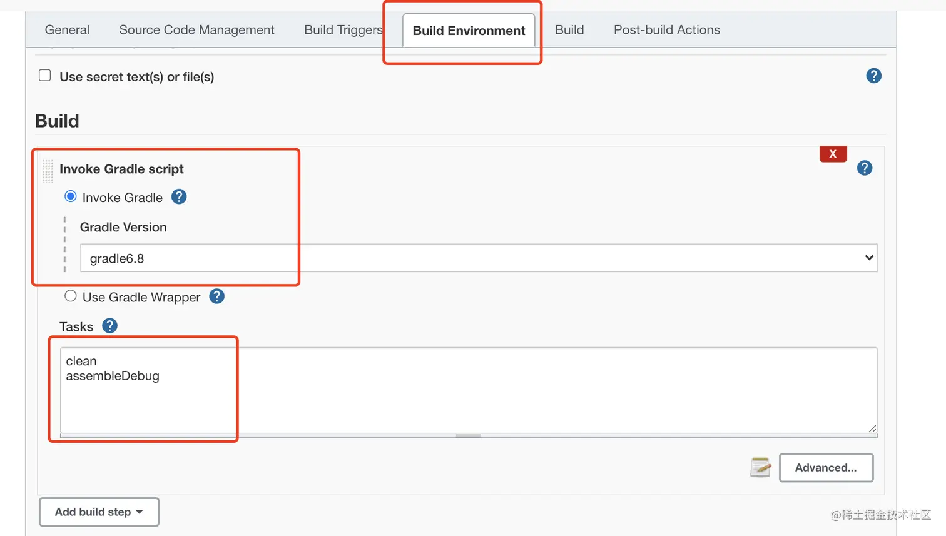Show help for Use Gradle Wrapper
The height and width of the screenshot is (536, 946).
216,296
